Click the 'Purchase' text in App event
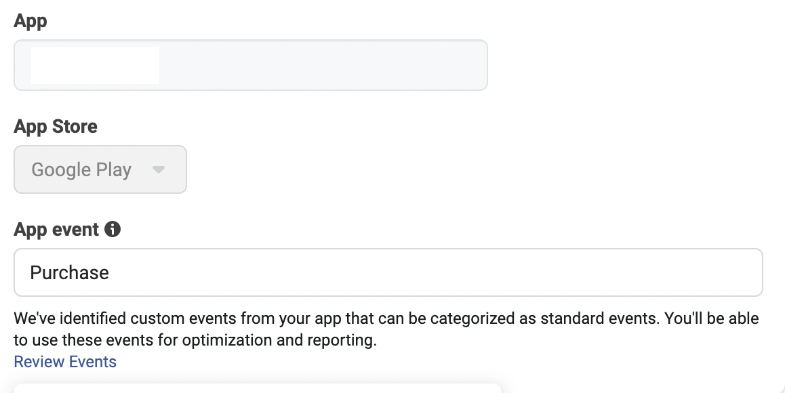 point(69,272)
